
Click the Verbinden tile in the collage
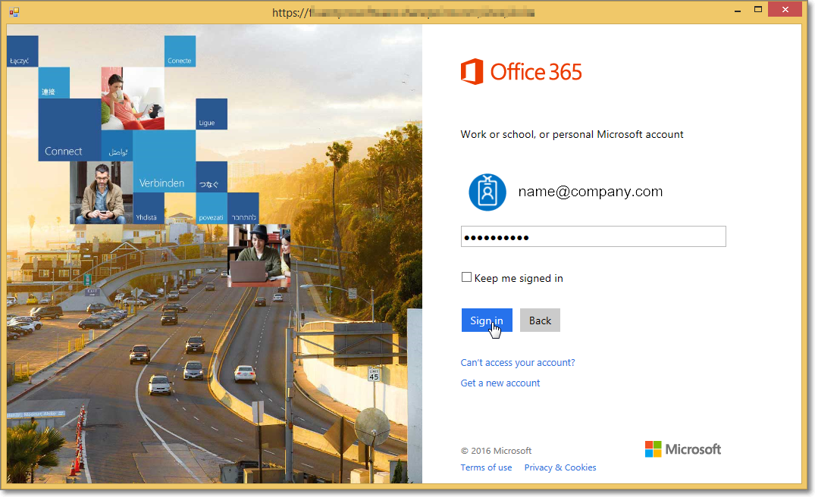tap(165, 161)
